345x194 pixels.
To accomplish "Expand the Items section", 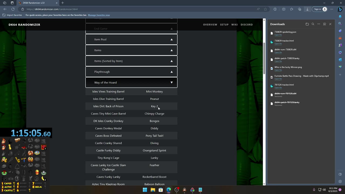I will (131, 50).
